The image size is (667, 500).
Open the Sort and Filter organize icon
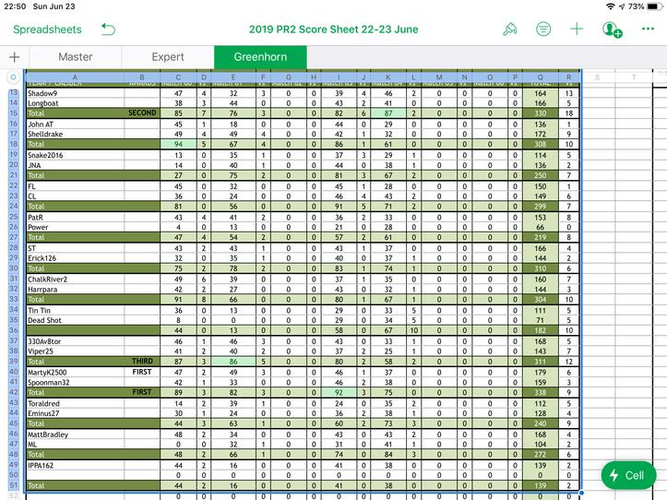[543, 30]
